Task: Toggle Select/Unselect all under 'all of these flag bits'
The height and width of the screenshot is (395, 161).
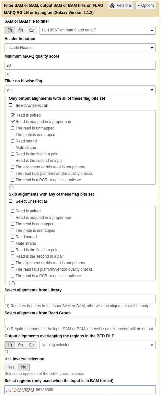Action: (x=11, y=105)
